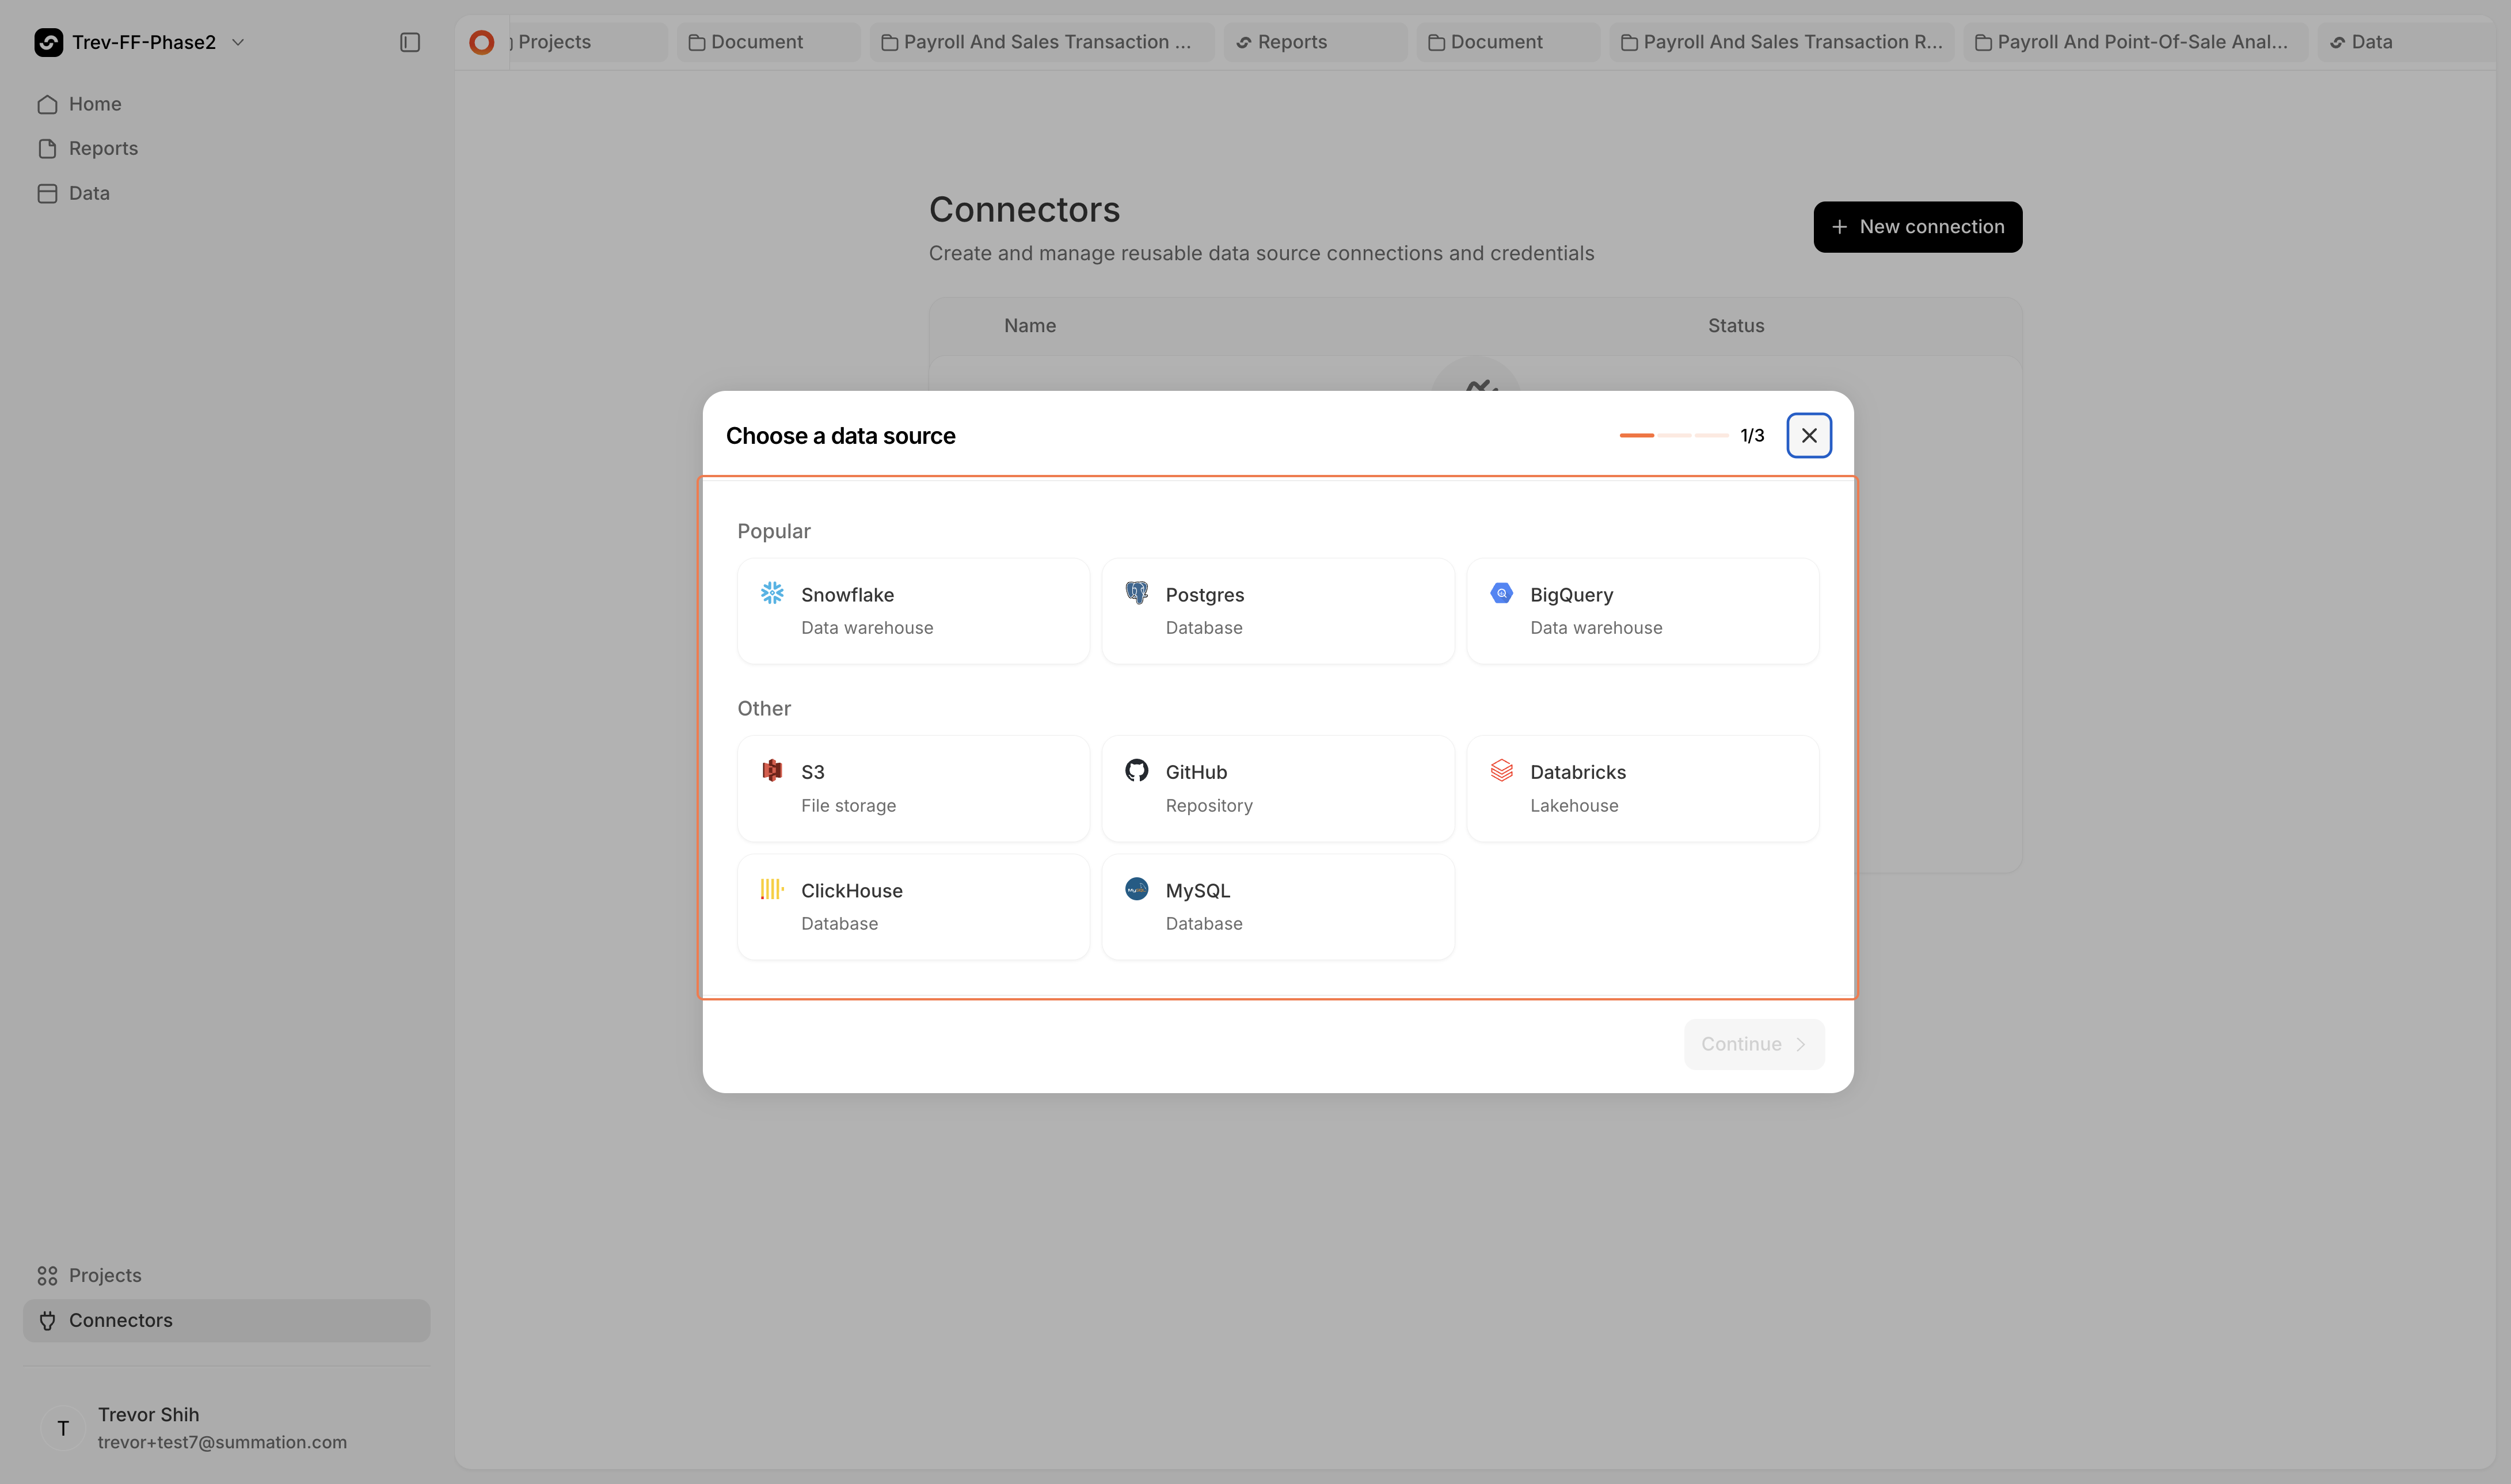Click the Reports tab's sync icon
2511x1484 pixels.
(x=1243, y=42)
